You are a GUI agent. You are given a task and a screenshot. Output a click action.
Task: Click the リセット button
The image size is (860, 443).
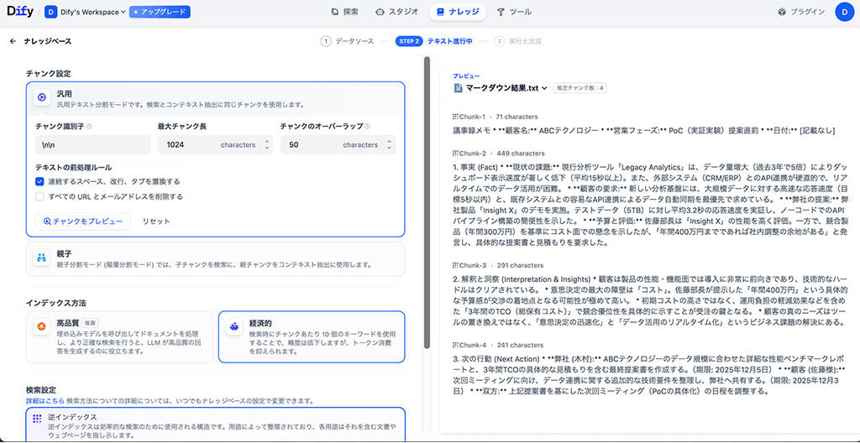156,221
